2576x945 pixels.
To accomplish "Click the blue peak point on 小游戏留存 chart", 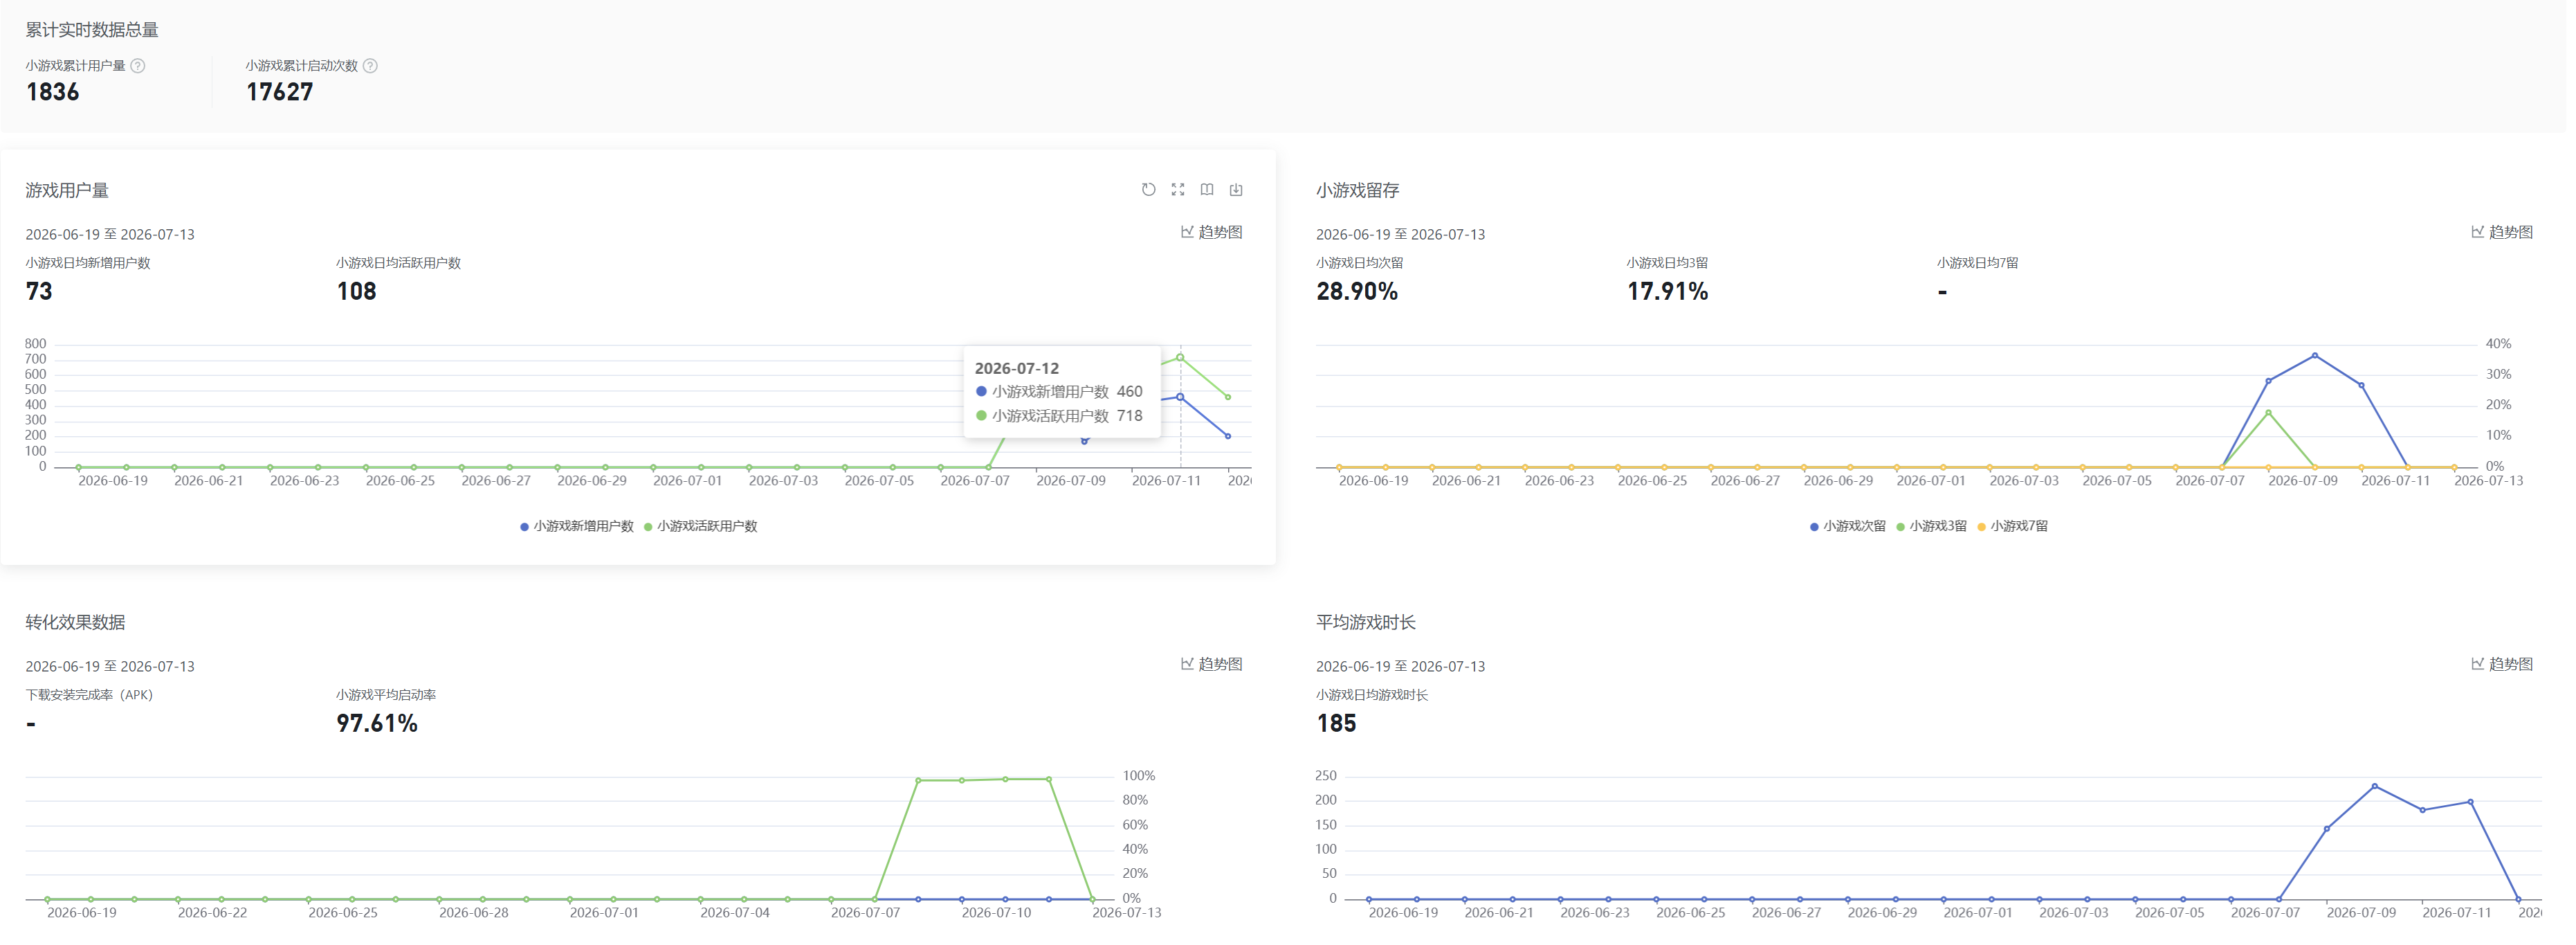I will [2314, 355].
